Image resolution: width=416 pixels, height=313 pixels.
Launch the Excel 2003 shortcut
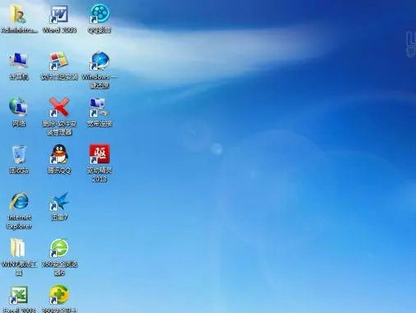[x=19, y=295]
